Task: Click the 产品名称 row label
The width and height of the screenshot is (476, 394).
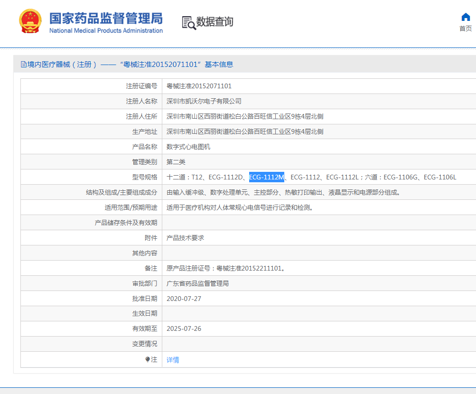Action: pos(145,147)
